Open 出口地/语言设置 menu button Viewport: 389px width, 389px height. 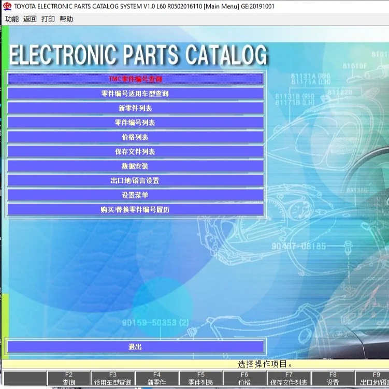[x=135, y=181]
